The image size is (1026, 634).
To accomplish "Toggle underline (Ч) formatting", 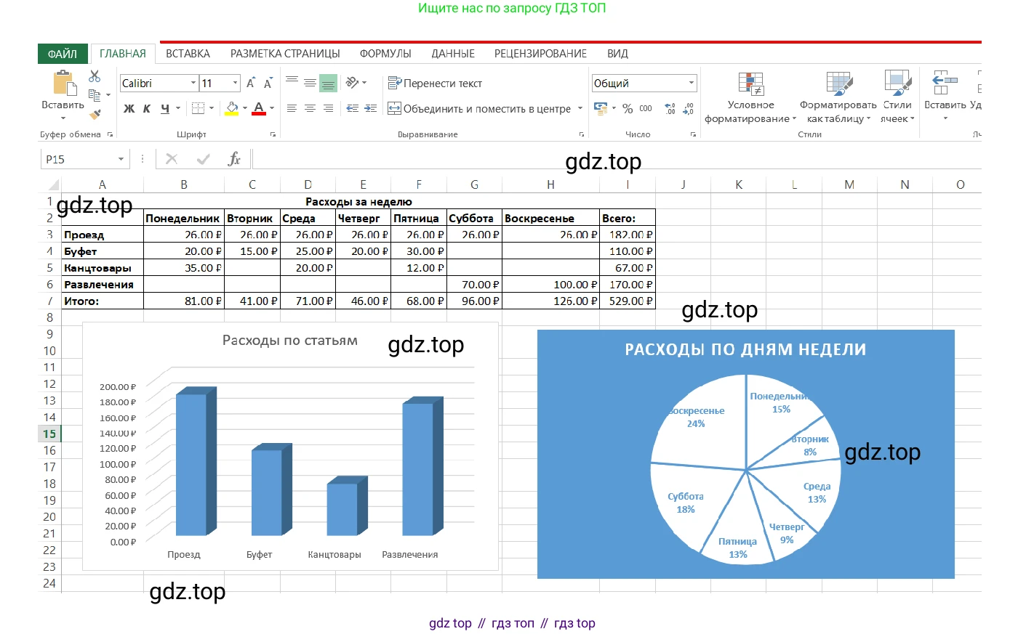I will pyautogui.click(x=165, y=108).
